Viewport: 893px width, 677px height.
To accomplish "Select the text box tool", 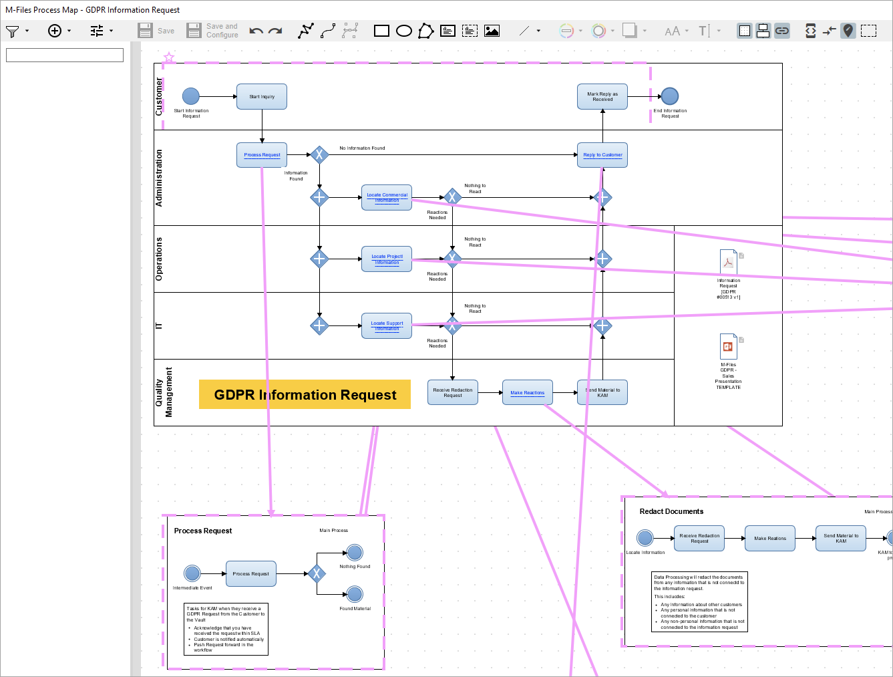I will (448, 31).
